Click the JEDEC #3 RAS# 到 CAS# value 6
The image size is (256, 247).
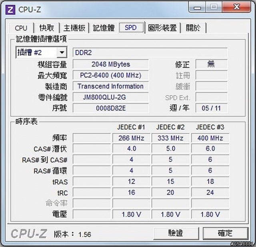[x=210, y=159]
